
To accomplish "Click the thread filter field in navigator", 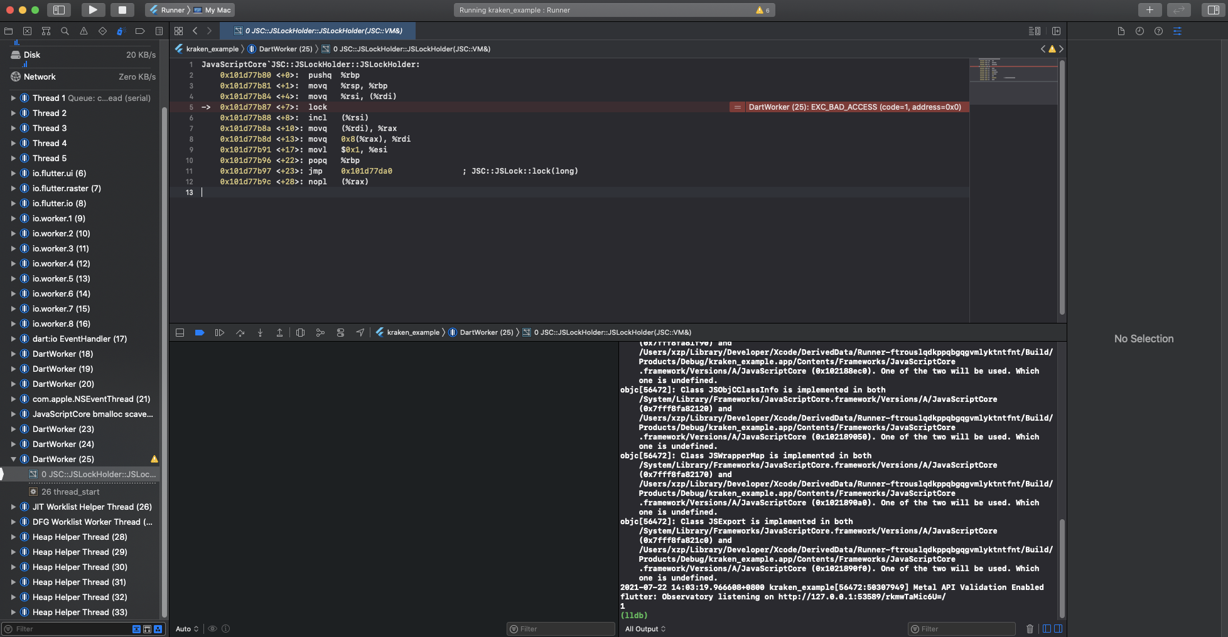I will 63,628.
